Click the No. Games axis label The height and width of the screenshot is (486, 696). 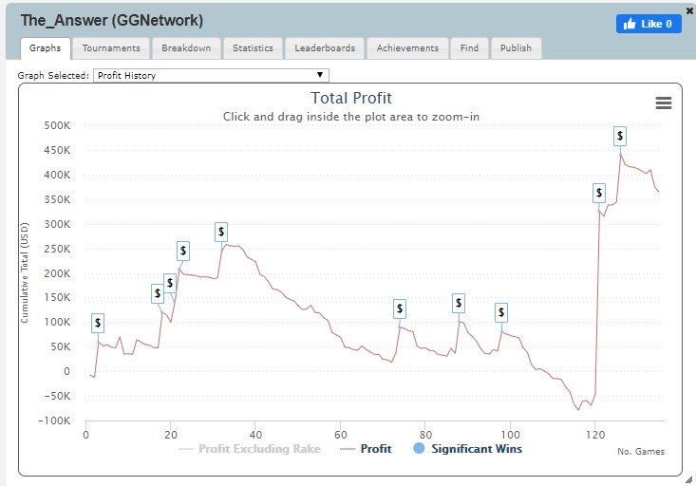[641, 452]
